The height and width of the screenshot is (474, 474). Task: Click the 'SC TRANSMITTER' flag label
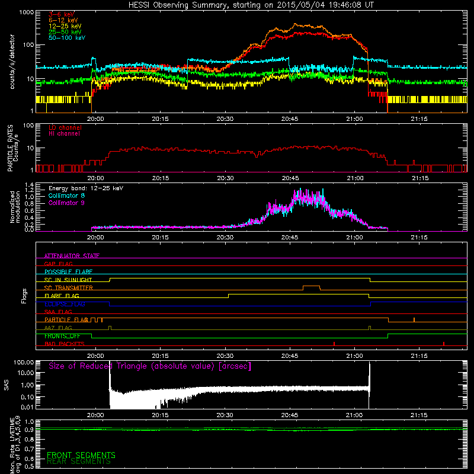pyautogui.click(x=69, y=288)
